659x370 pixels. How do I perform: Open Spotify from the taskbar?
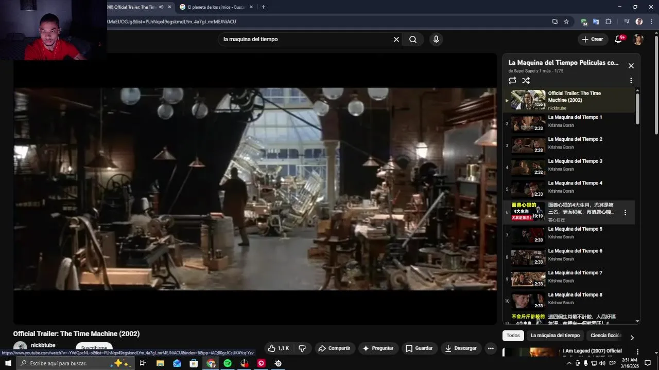pyautogui.click(x=228, y=363)
